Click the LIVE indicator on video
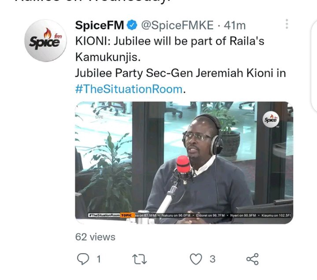The width and height of the screenshot is (317, 280). coord(99,117)
